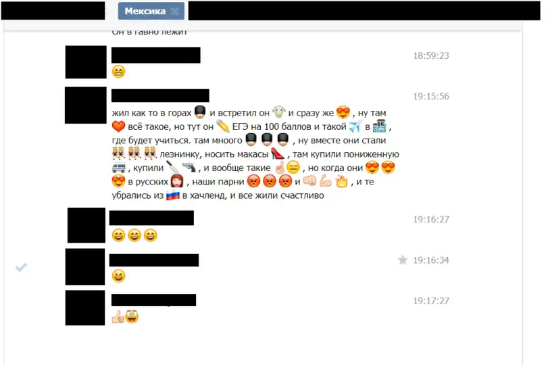Open avatar of the 18:59:23 message sender

click(86, 62)
